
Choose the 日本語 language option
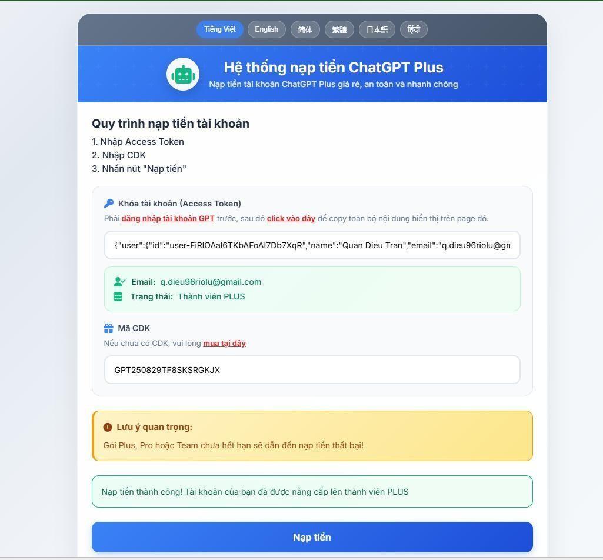(x=377, y=29)
